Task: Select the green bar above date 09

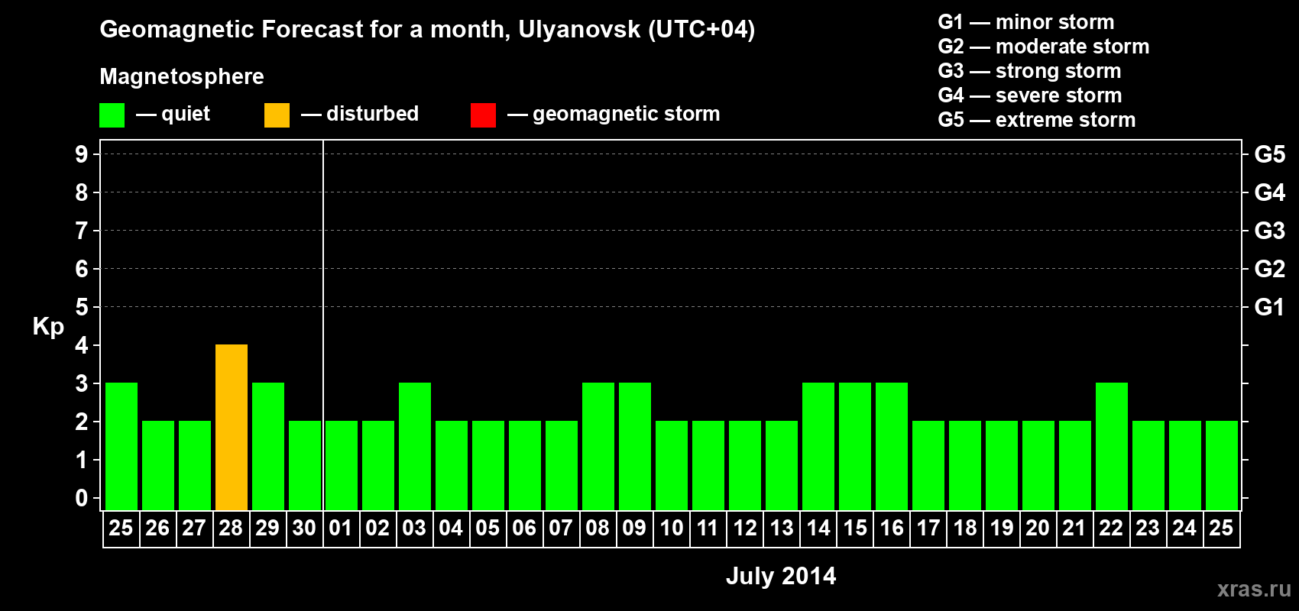Action: [x=635, y=446]
